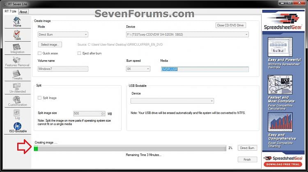Minimize the RT Seven Lite window
Image resolution: width=308 pixels, height=172 pixels.
[282, 3]
